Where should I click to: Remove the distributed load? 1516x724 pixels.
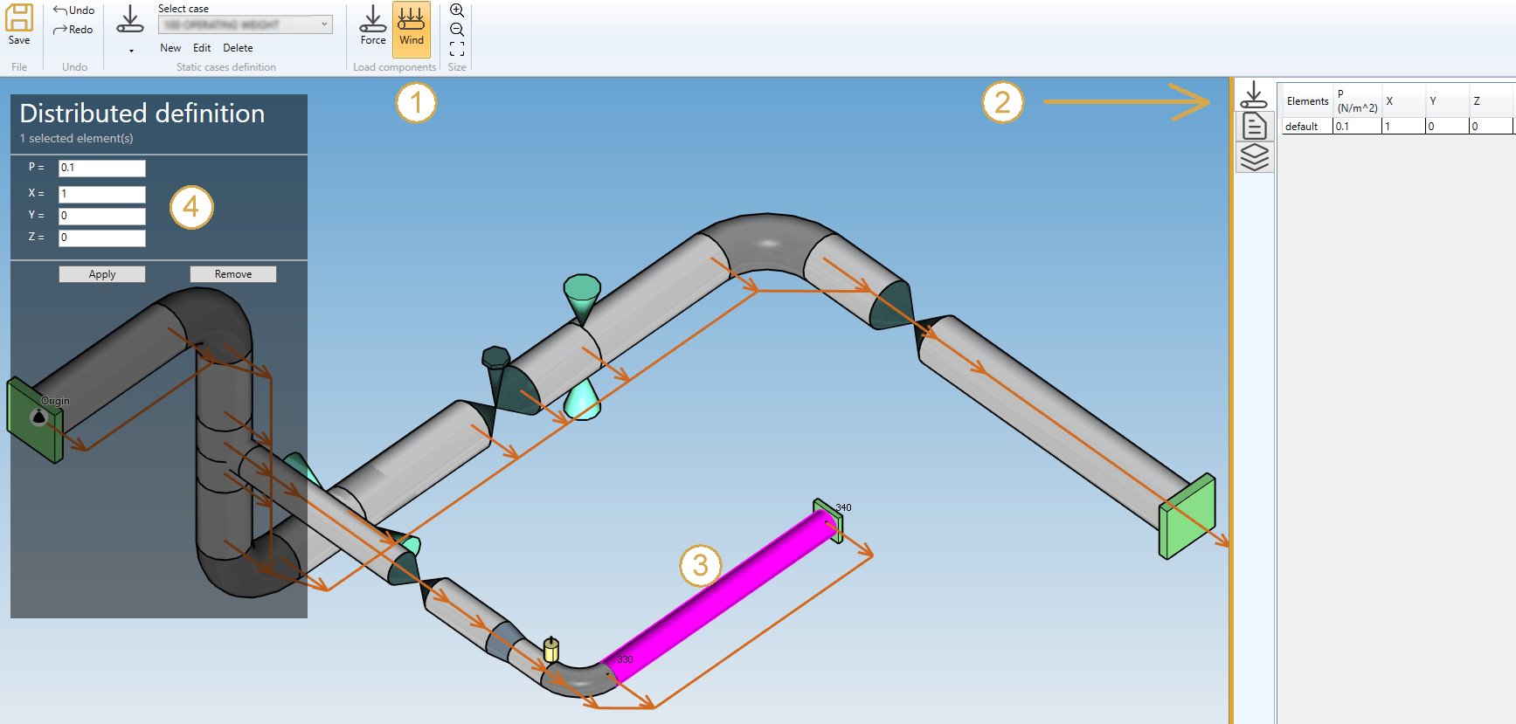coord(233,274)
